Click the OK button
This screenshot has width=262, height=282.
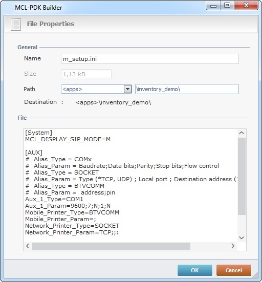click(x=195, y=270)
